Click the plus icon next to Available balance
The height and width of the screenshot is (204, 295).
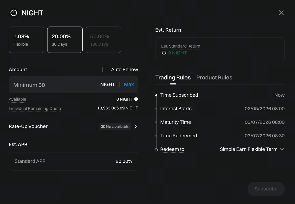tap(136, 99)
